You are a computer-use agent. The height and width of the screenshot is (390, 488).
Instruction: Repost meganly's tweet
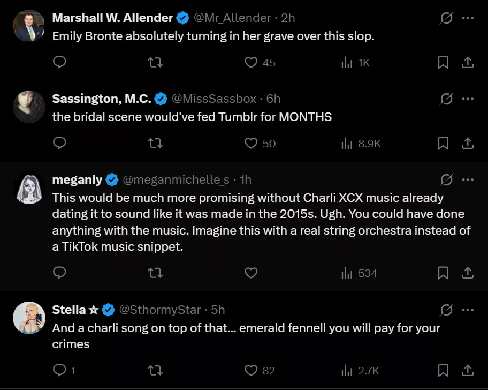(155, 273)
